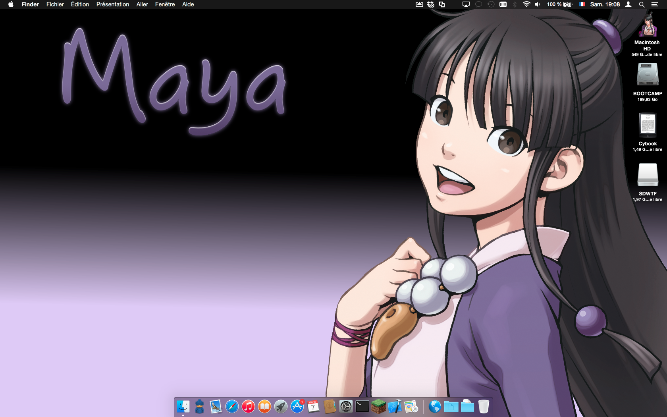The width and height of the screenshot is (667, 417).
Task: Select the Cybook device icon
Action: (x=648, y=125)
